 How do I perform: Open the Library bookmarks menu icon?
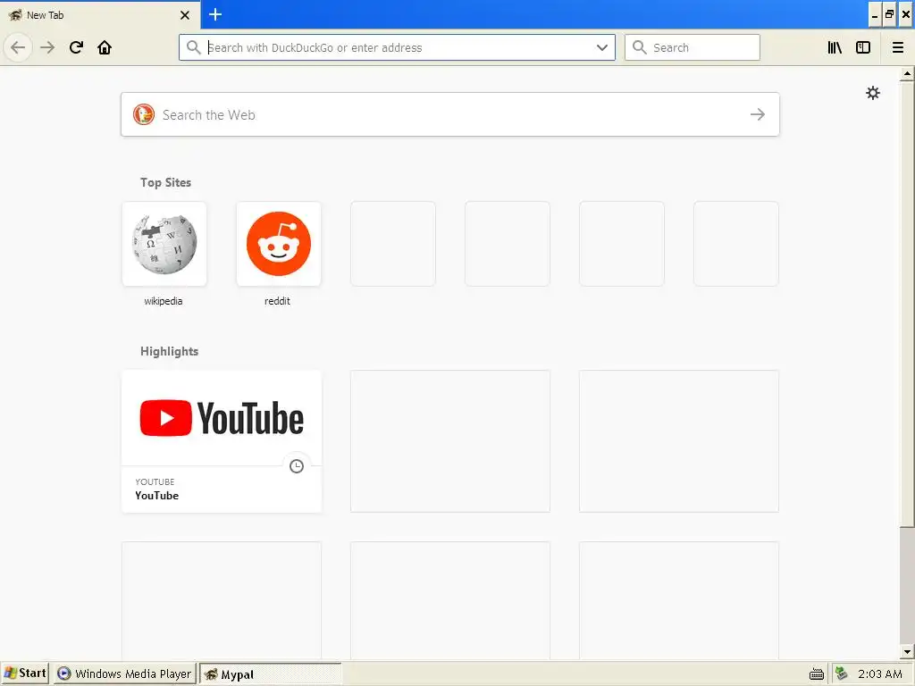835,47
